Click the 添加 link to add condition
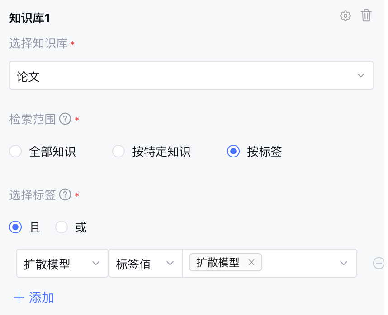The height and width of the screenshot is (315, 388). click(x=42, y=297)
